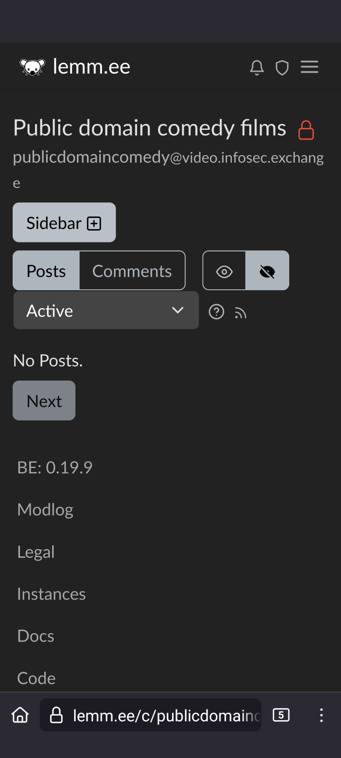Viewport: 341px width, 758px height.
Task: Expand the Sidebar button
Action: (64, 223)
